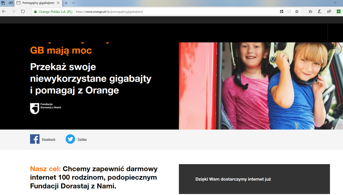Add page to favorites star icon
The height and width of the screenshot is (195, 343).
pyautogui.click(x=297, y=12)
